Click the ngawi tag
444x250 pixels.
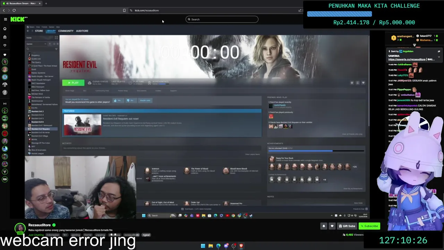(146, 235)
